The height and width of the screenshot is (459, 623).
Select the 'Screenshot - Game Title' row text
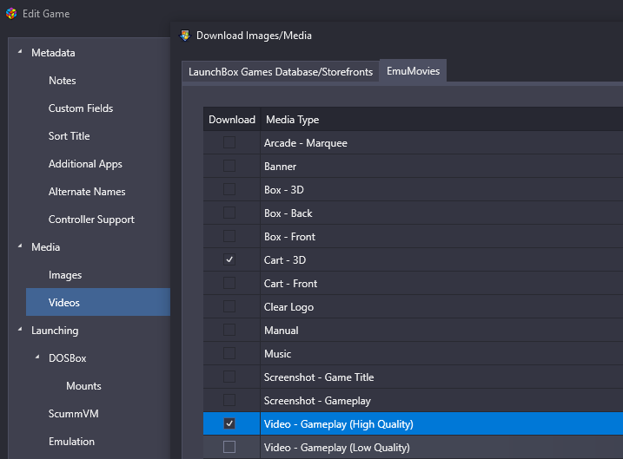[x=319, y=377]
